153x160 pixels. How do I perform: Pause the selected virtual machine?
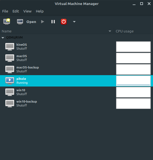tap(53, 22)
